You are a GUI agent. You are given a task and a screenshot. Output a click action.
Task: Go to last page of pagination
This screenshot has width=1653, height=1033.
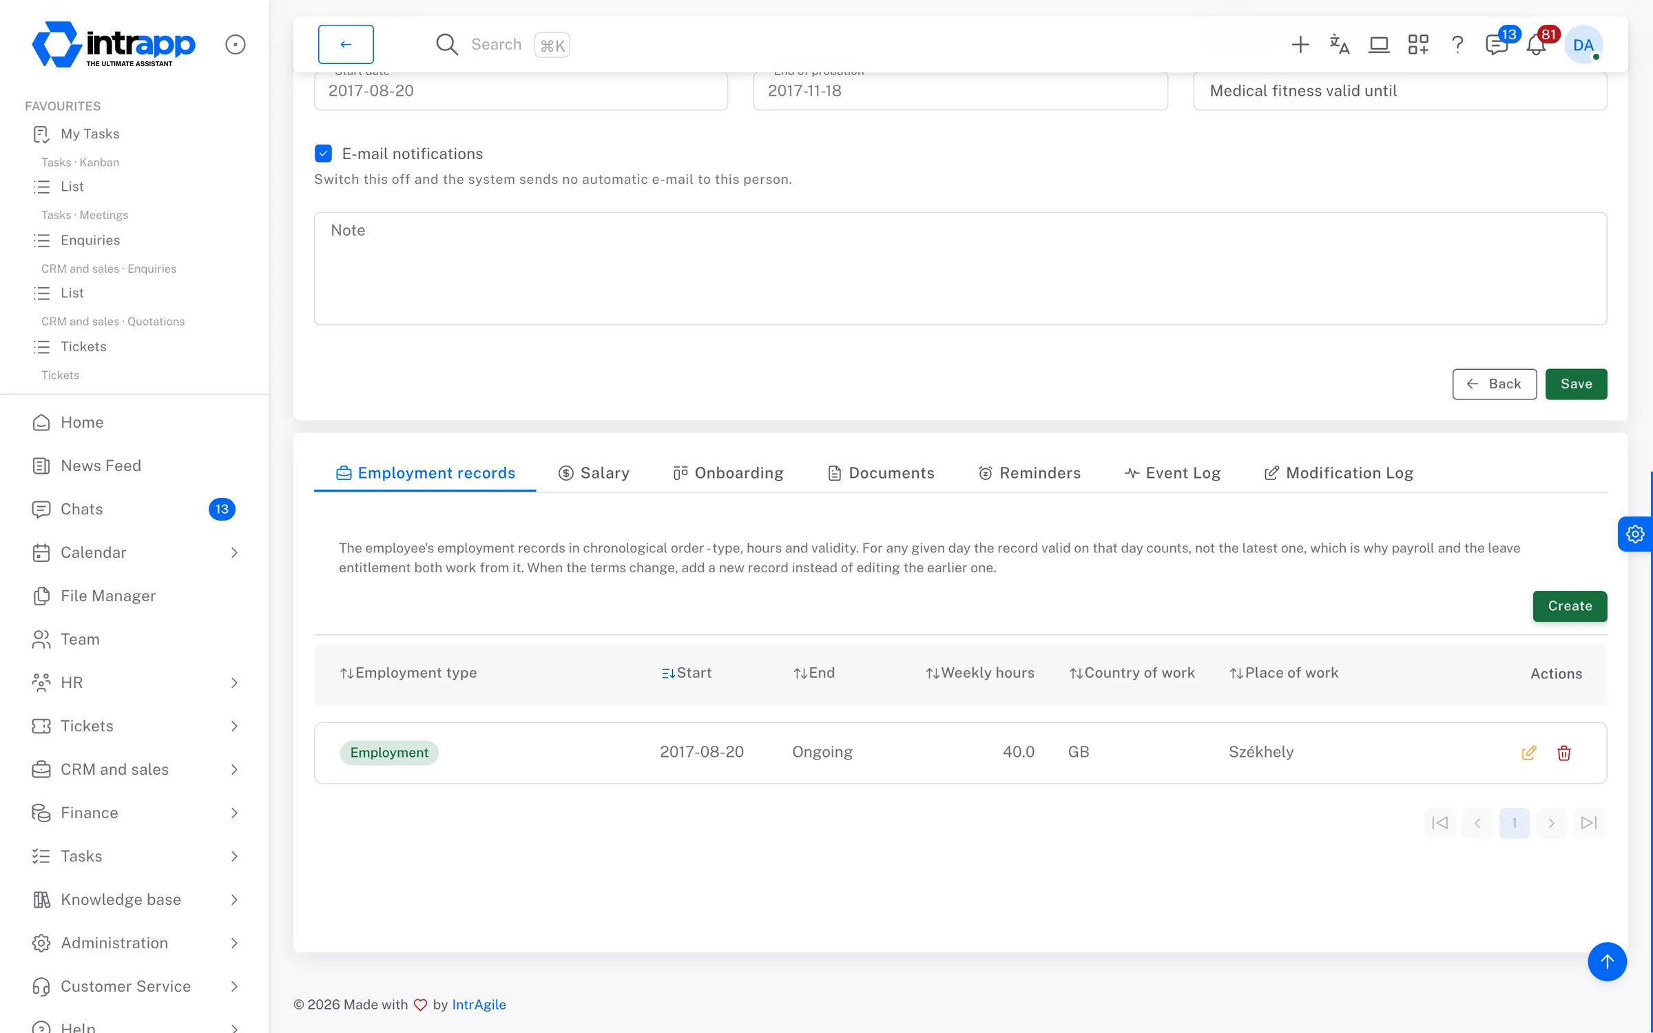coord(1588,823)
